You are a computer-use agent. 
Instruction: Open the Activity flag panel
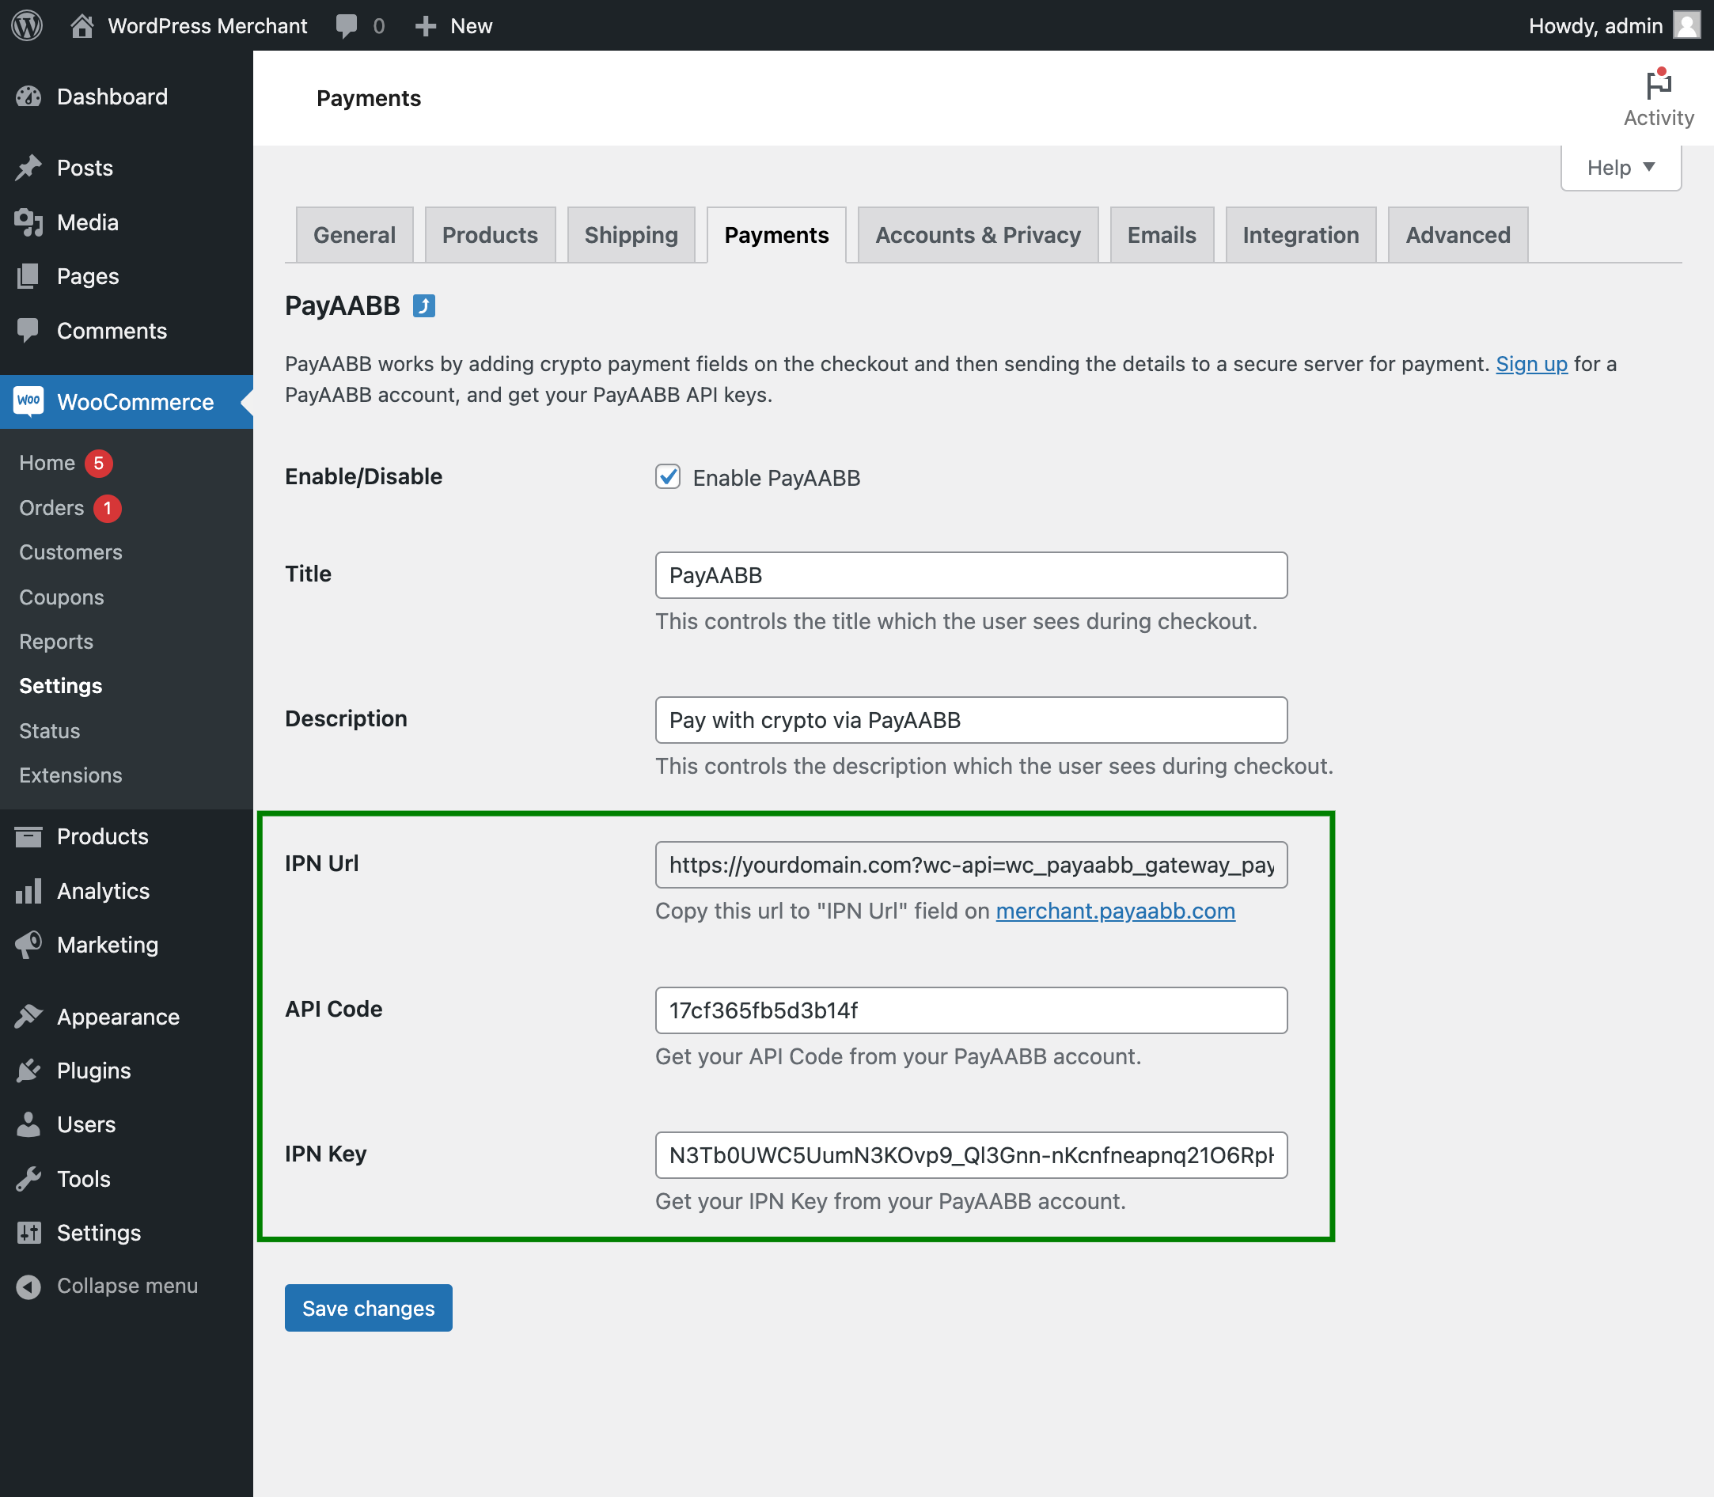(1658, 98)
